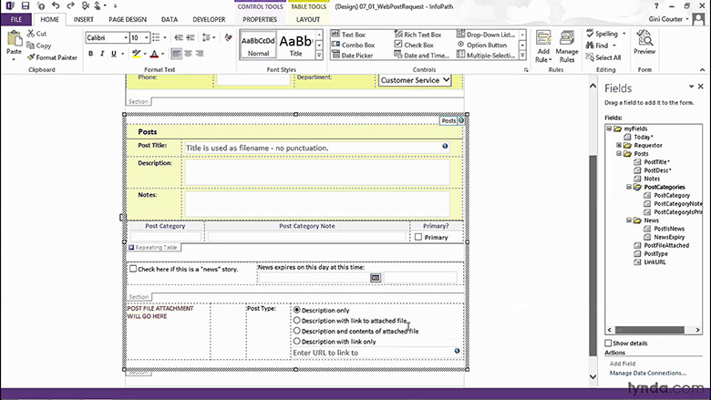Click the calendar icon beside news expiry date

click(x=375, y=278)
